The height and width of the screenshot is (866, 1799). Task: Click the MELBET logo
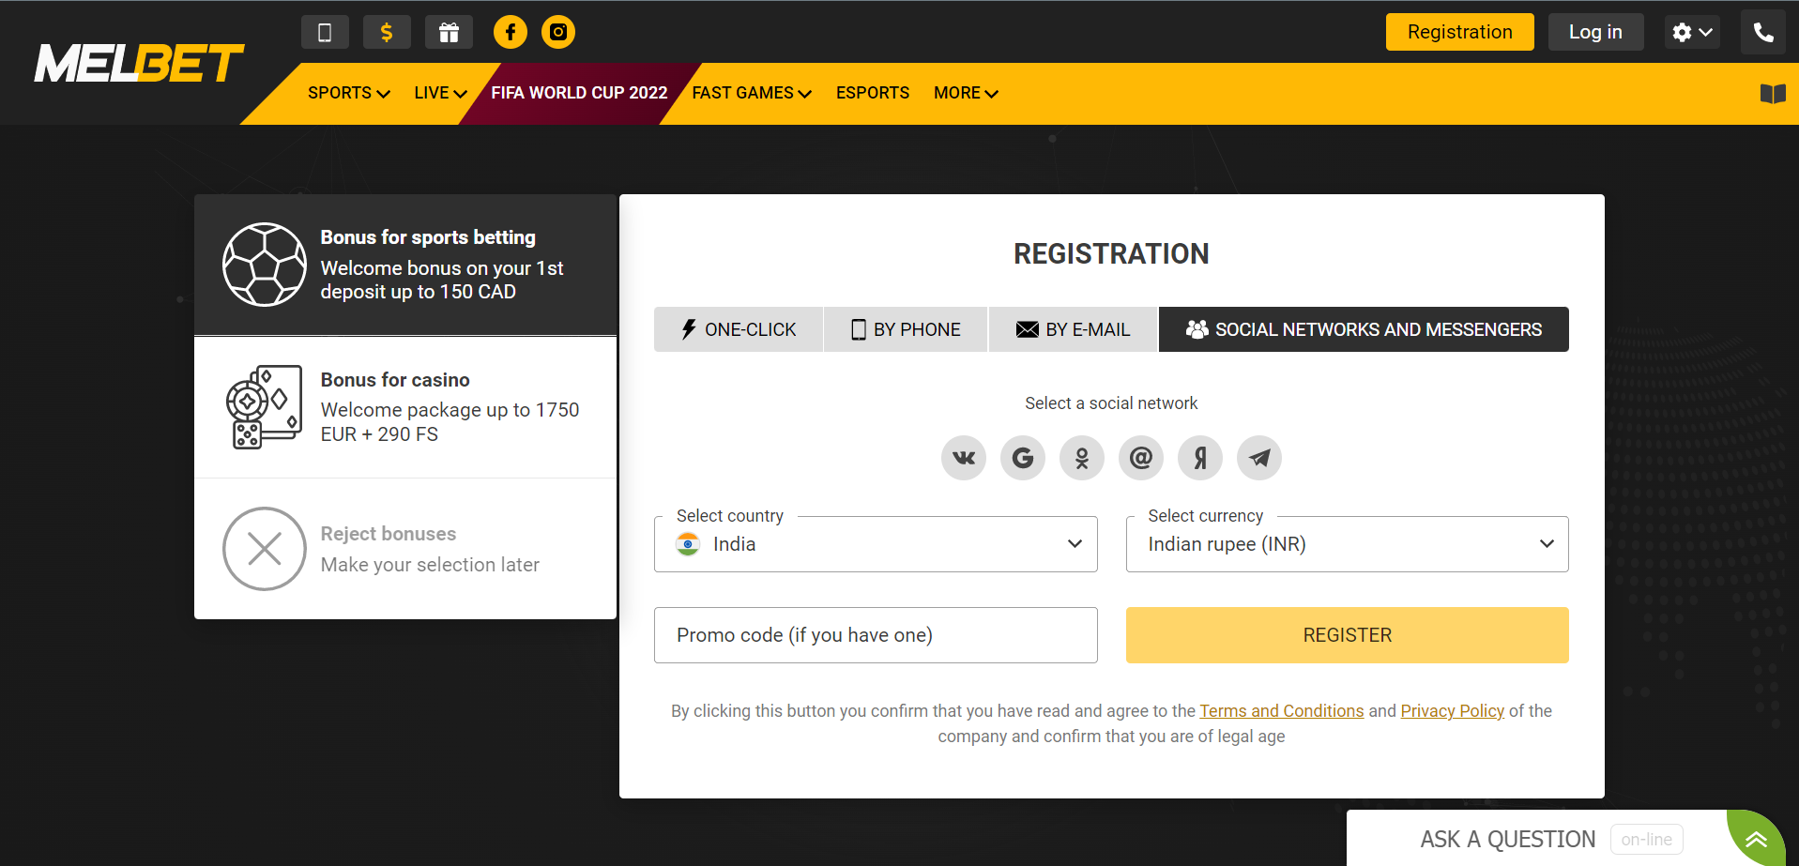[x=139, y=64]
